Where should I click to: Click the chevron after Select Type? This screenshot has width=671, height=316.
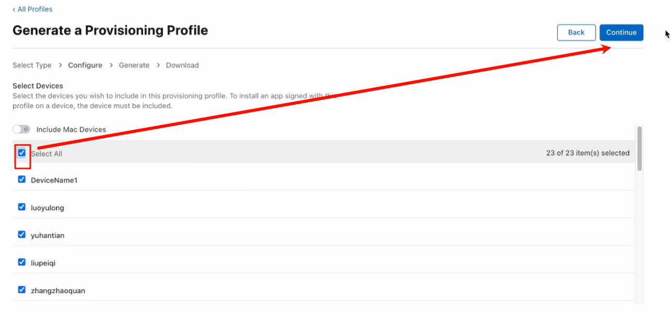pyautogui.click(x=60, y=65)
